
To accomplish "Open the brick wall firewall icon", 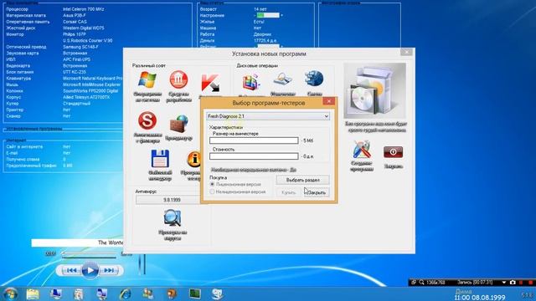I will pyautogui.click(x=178, y=124).
